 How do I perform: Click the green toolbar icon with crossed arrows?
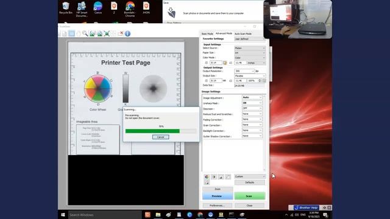[x=107, y=33]
